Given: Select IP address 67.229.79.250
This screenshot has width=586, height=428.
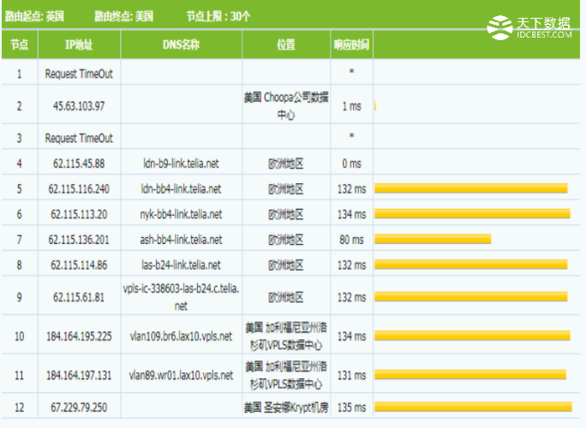Looking at the screenshot, I should click(79, 407).
